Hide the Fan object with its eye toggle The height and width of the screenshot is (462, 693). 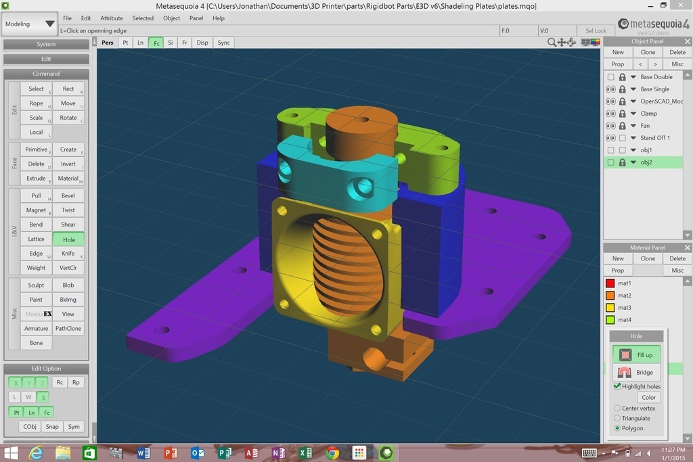point(611,125)
